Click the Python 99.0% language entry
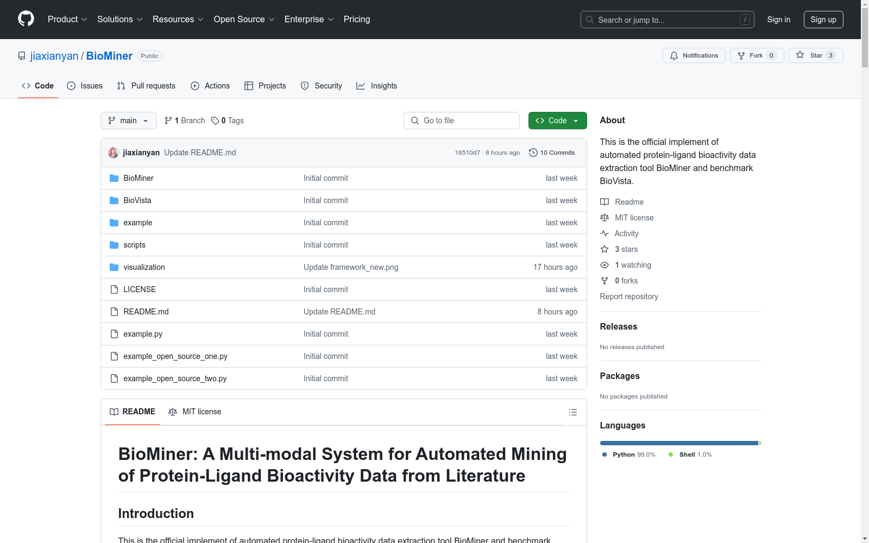 (x=629, y=454)
